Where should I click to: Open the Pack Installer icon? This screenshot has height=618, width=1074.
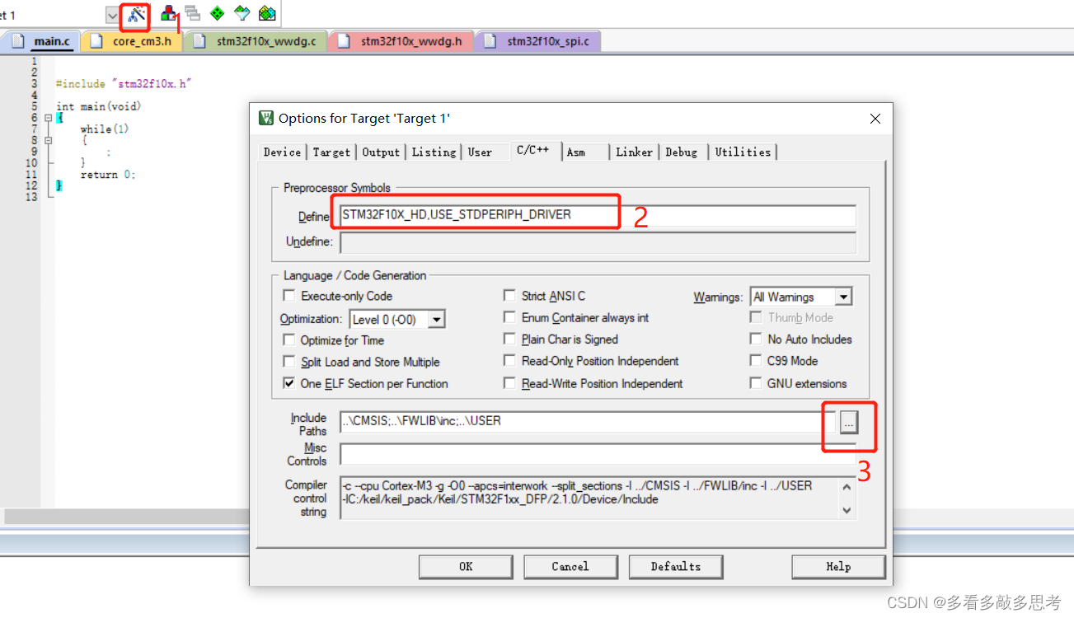coord(267,13)
